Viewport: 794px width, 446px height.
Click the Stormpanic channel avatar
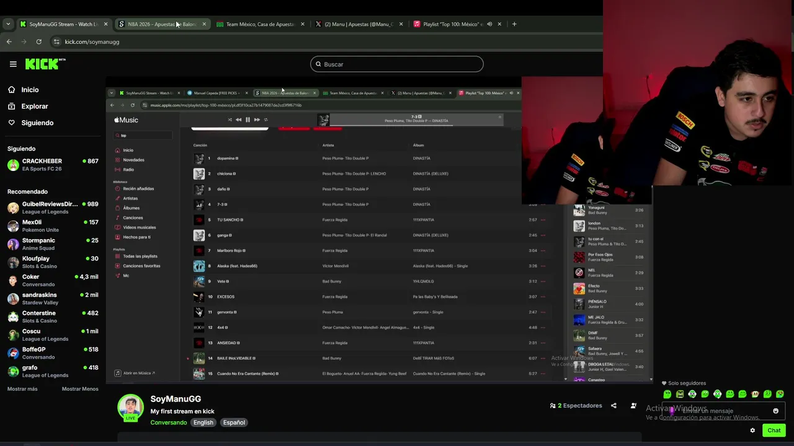point(13,244)
